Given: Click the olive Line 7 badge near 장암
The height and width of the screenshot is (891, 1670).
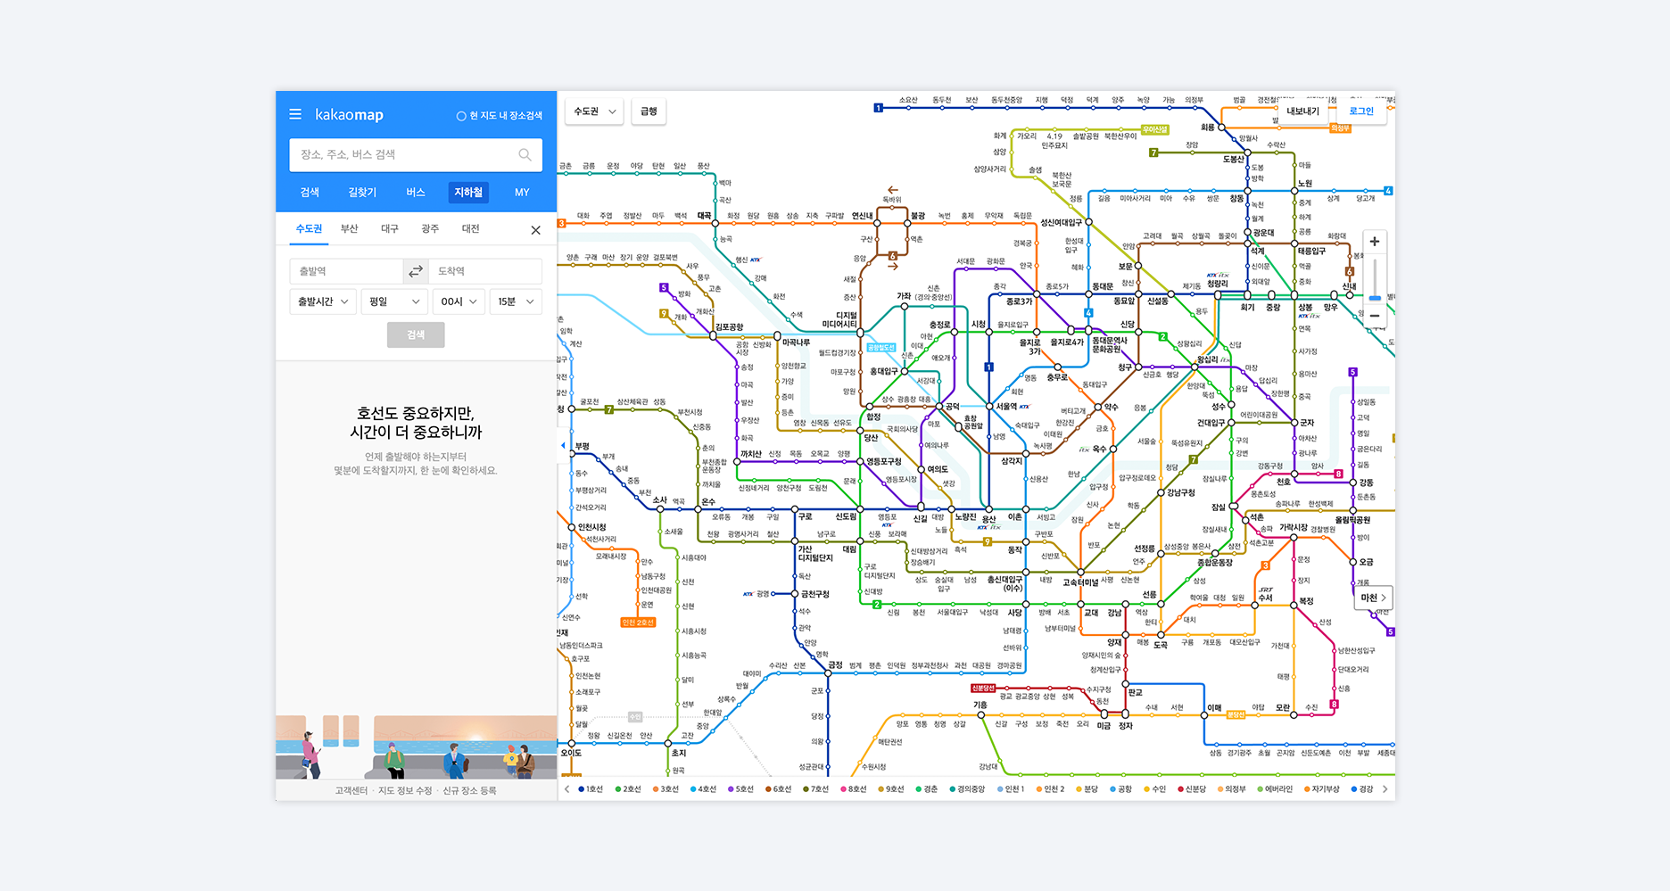Looking at the screenshot, I should point(1153,153).
